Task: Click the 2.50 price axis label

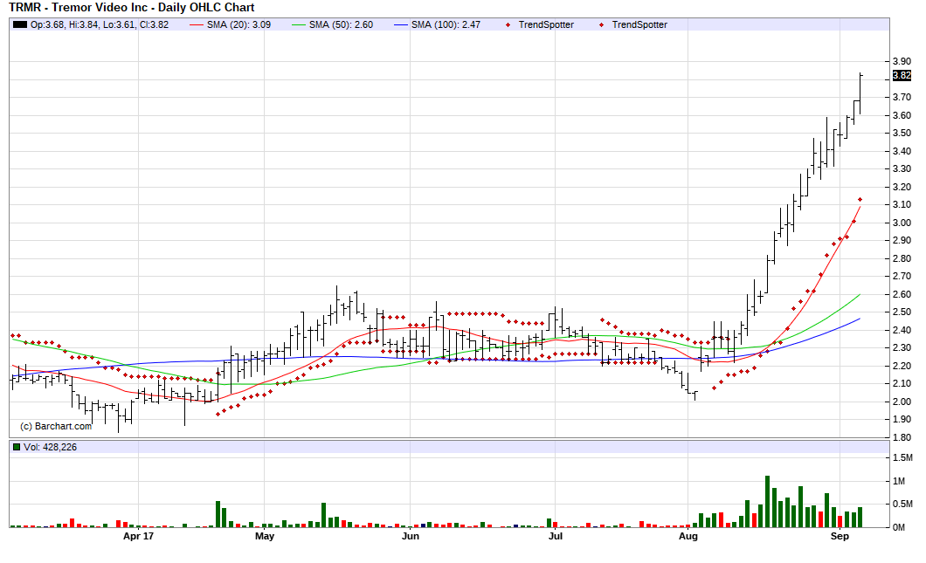Action: point(902,312)
